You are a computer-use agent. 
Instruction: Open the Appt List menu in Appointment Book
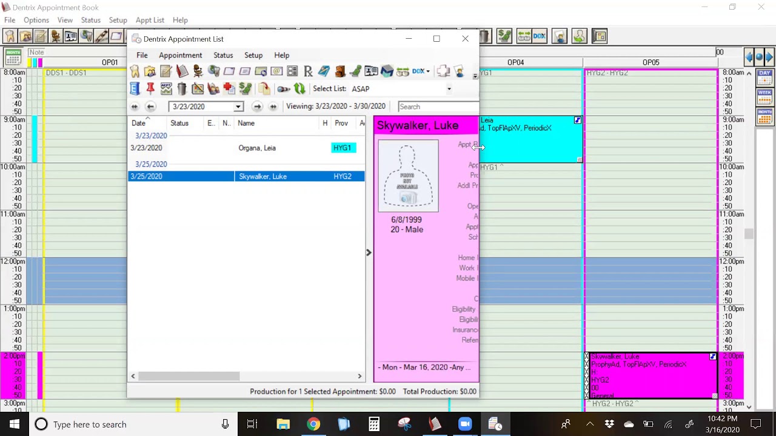tap(150, 20)
